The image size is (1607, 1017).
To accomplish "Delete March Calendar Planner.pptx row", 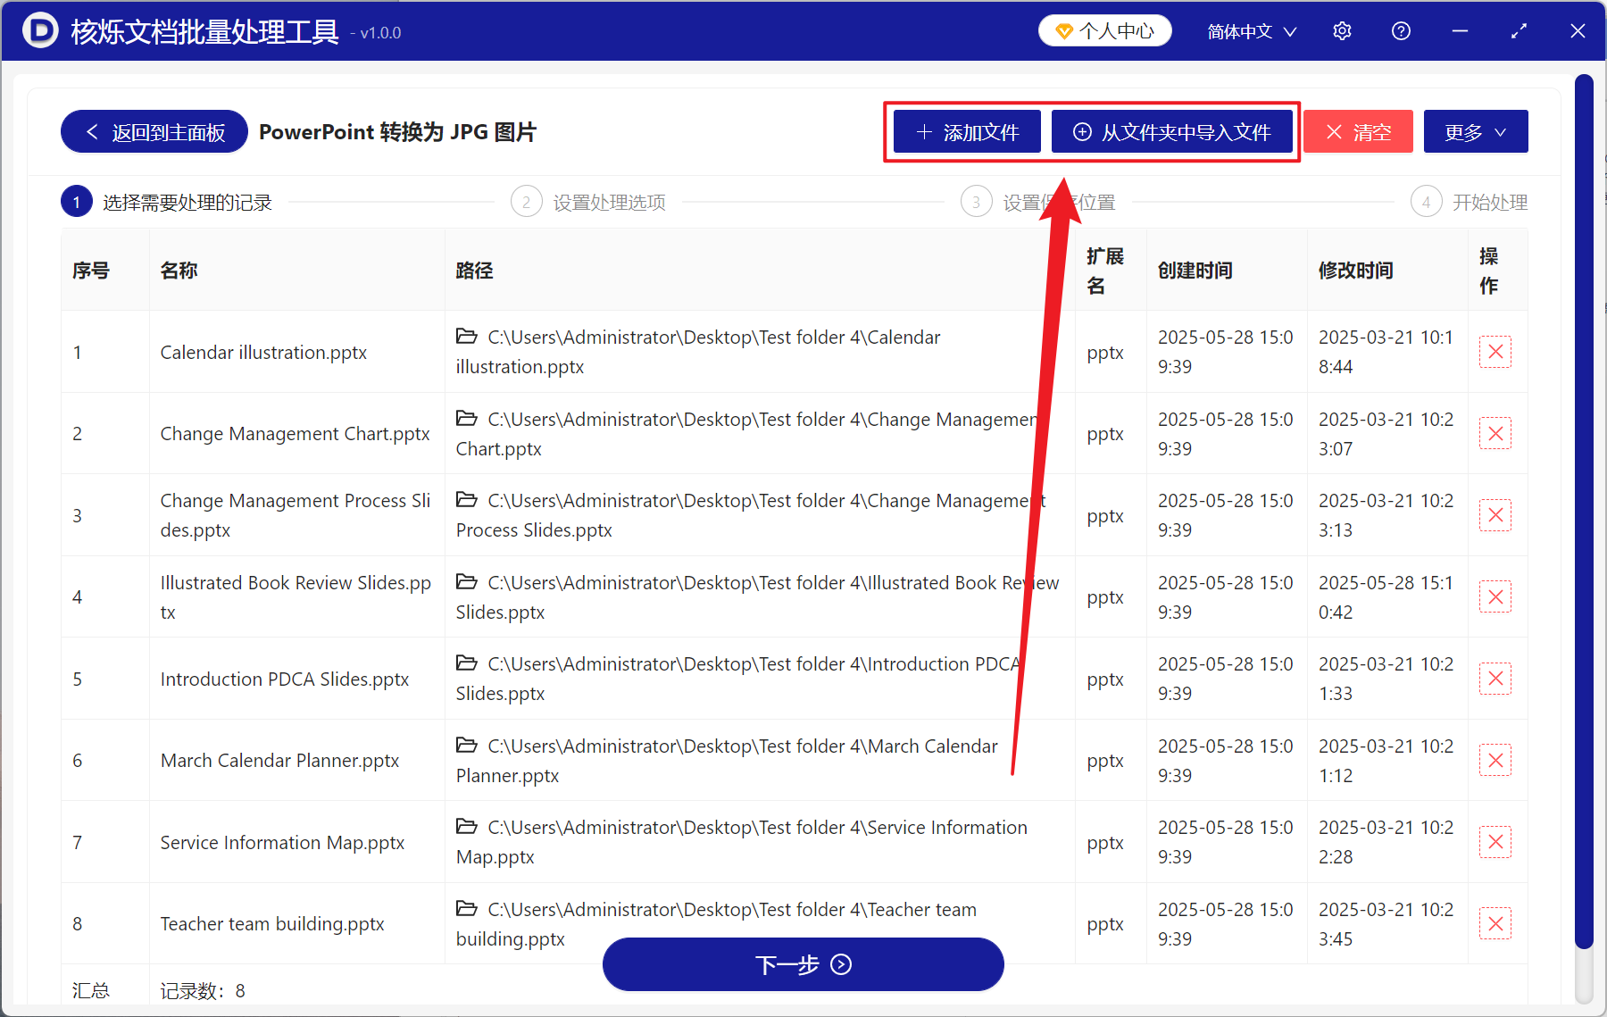I will pyautogui.click(x=1495, y=761).
